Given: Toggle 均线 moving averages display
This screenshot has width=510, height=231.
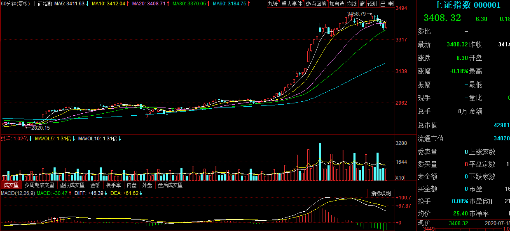Looking at the screenshot, I should pos(351,4).
